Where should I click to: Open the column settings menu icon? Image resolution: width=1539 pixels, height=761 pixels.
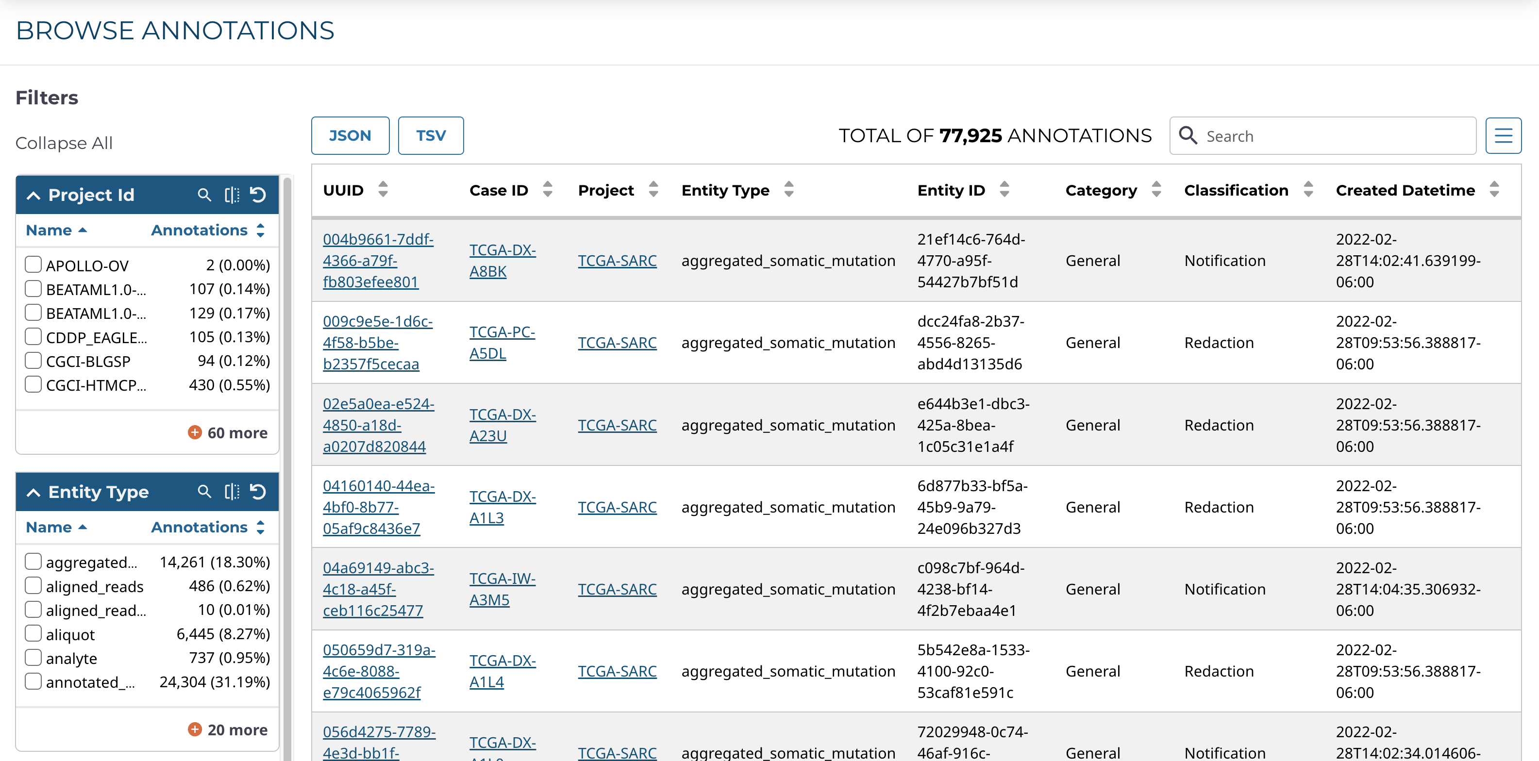tap(1503, 135)
